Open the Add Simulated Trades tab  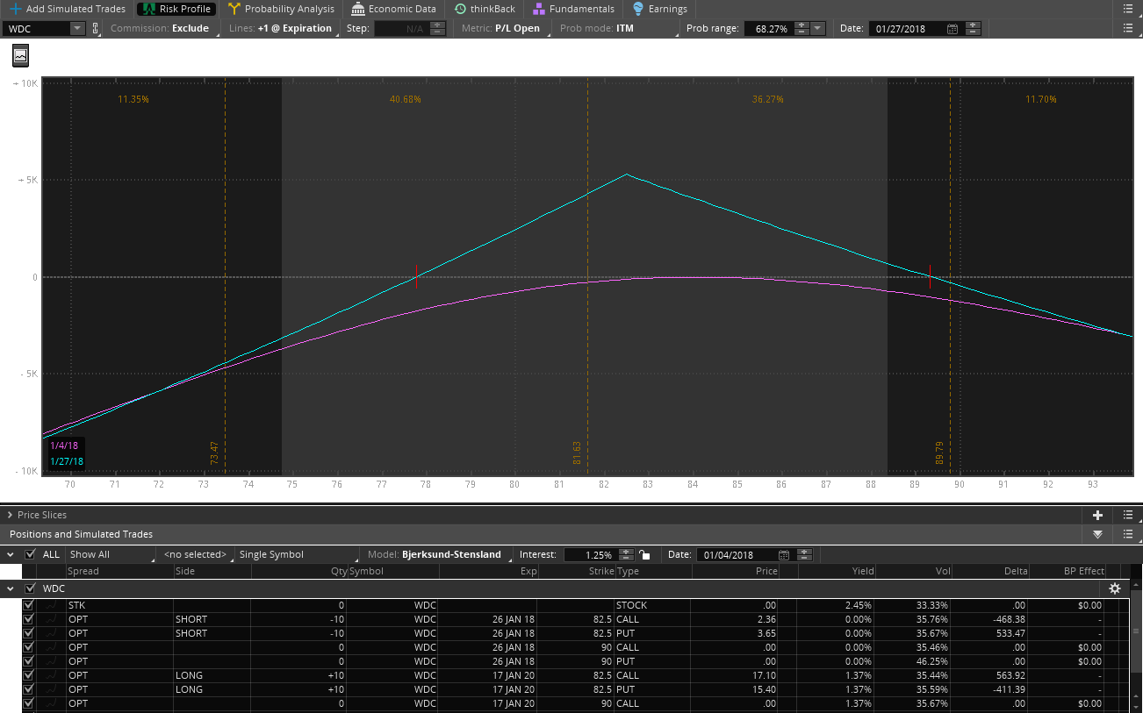point(68,9)
